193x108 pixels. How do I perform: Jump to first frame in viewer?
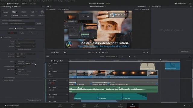pos(89,52)
